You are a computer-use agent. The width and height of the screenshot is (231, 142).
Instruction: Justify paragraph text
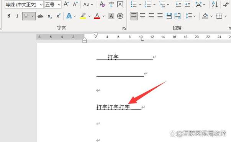click(160, 16)
